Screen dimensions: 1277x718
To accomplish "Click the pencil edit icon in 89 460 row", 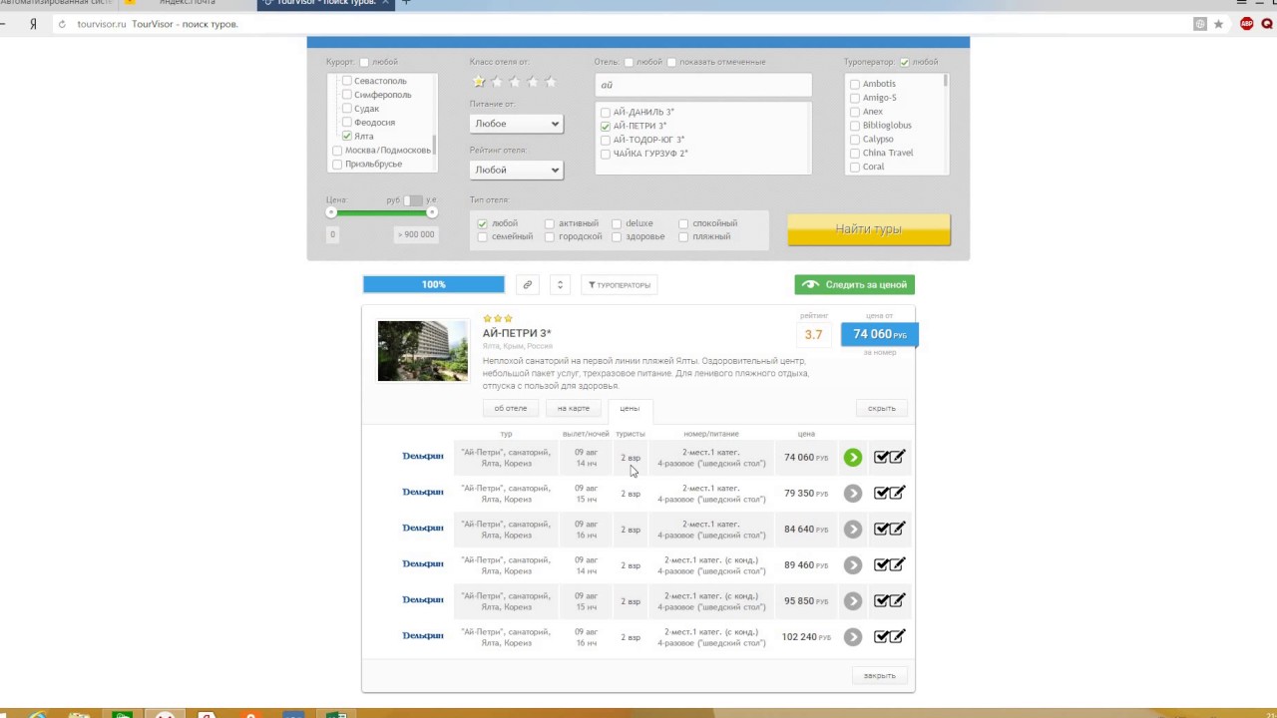I will 897,564.
